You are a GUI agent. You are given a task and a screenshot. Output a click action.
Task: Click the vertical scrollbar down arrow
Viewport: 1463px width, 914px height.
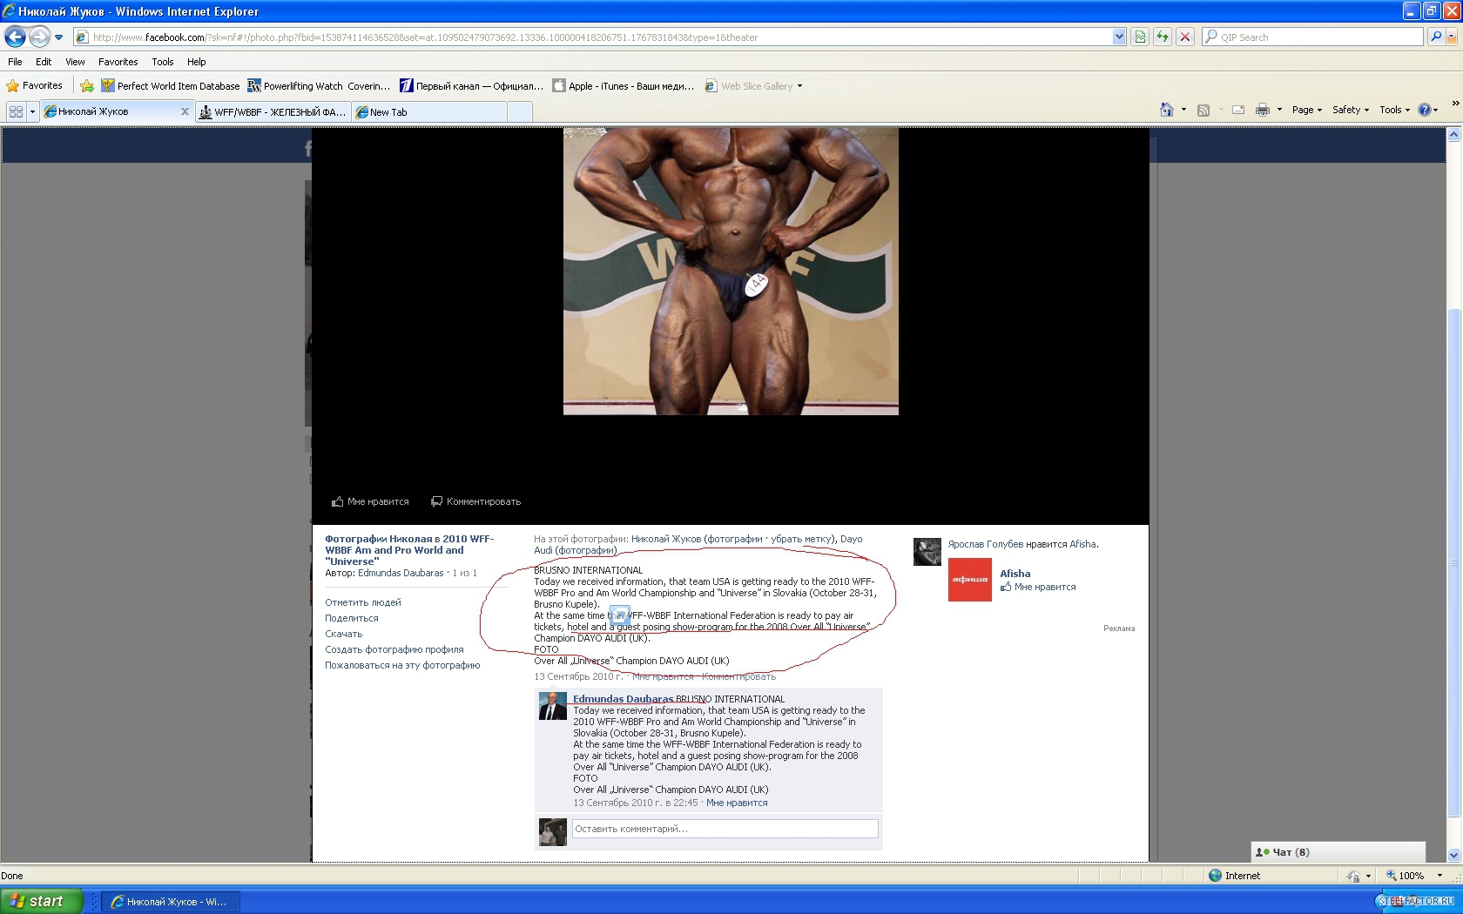[1453, 855]
